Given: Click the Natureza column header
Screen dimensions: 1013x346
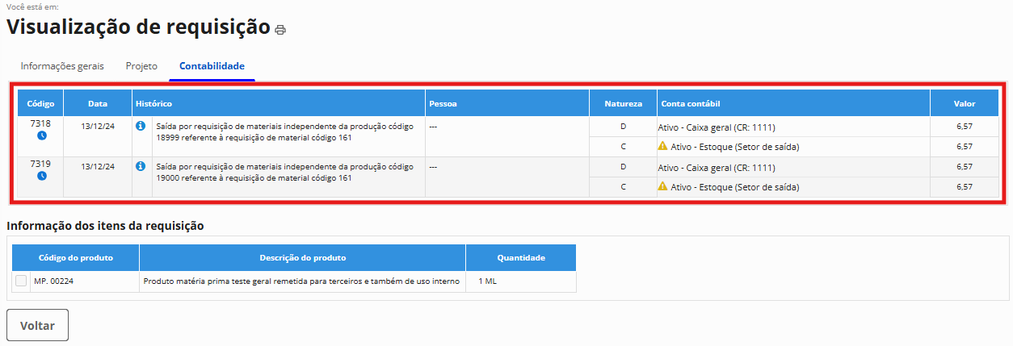Looking at the screenshot, I should point(624,103).
